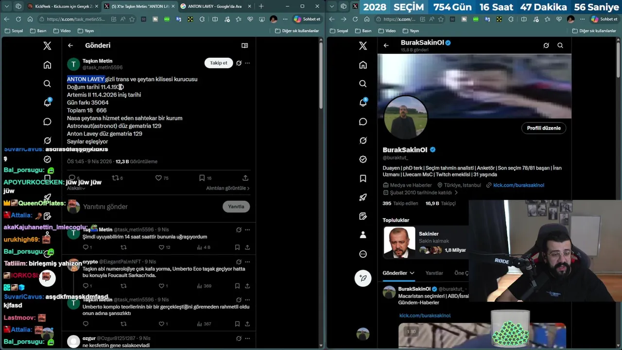Open X home logo in right window

(363, 46)
